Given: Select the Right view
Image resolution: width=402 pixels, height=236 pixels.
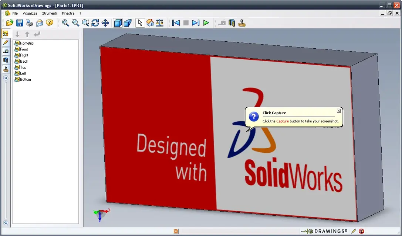Looking at the screenshot, I should tap(21, 55).
